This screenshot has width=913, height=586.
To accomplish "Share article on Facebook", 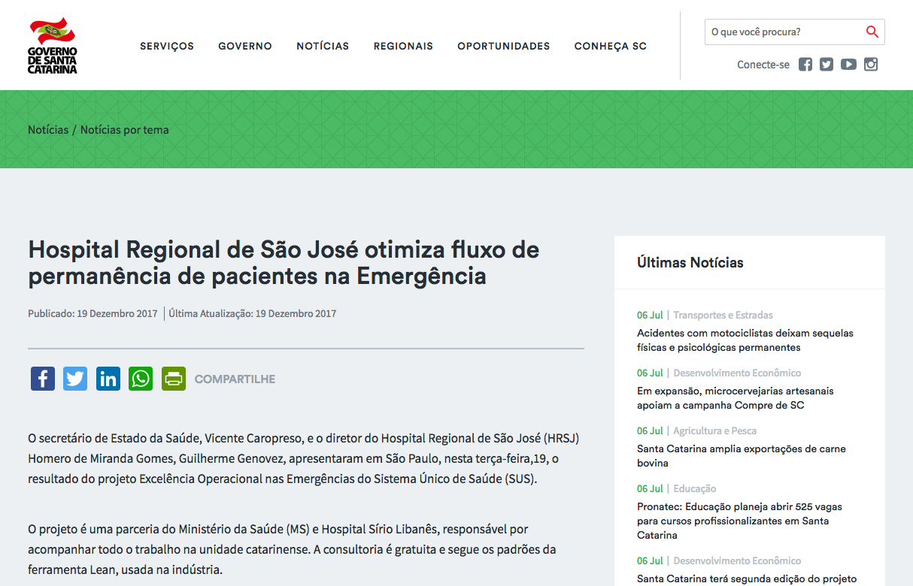I will (43, 379).
